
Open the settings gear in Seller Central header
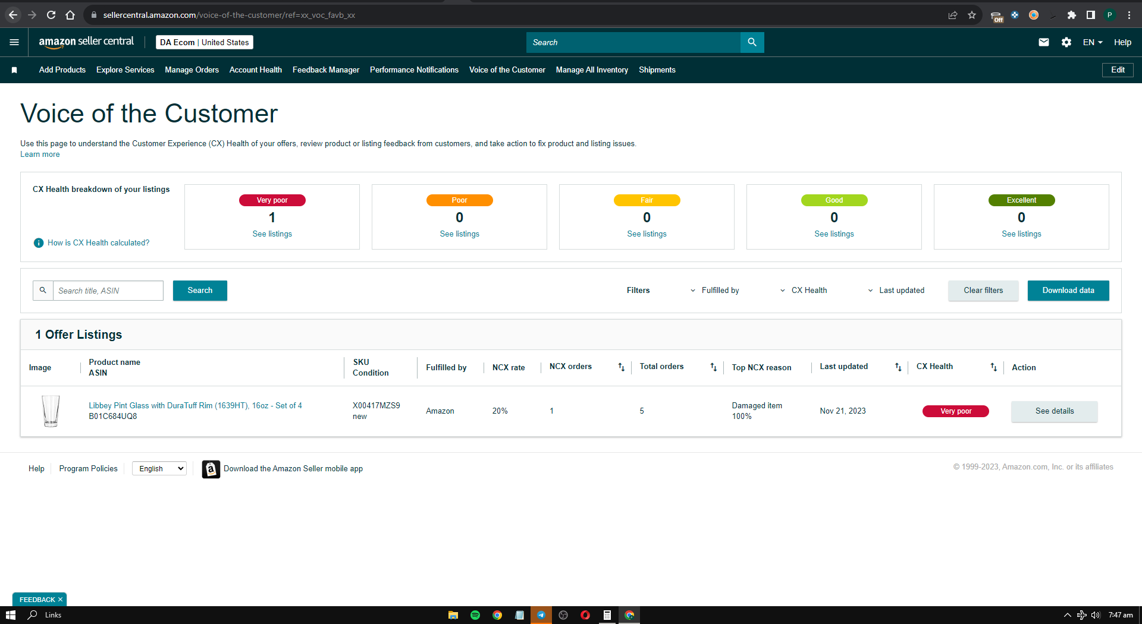tap(1066, 42)
